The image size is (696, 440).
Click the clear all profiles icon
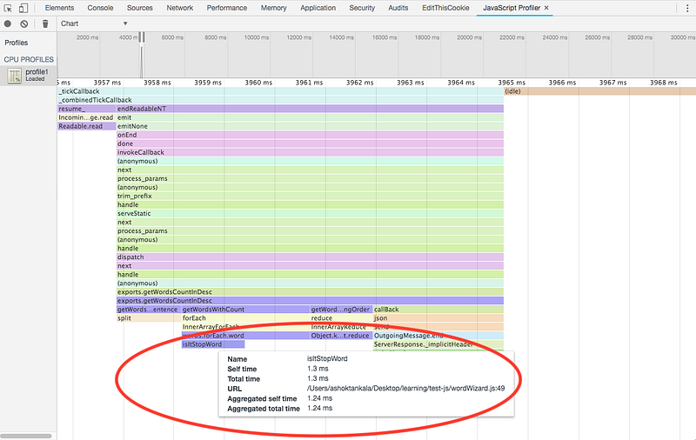pyautogui.click(x=24, y=23)
